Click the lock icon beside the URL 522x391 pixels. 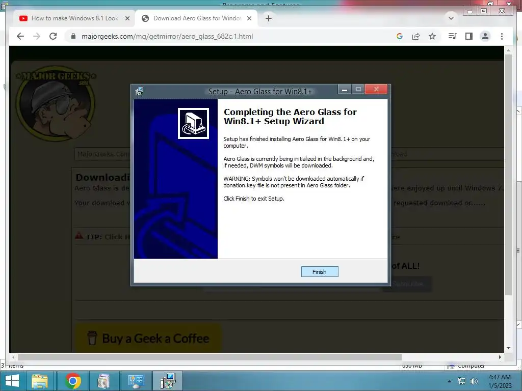(x=73, y=36)
